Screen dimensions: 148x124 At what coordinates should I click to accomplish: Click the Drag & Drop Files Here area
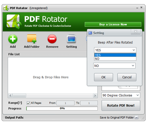click(x=51, y=77)
